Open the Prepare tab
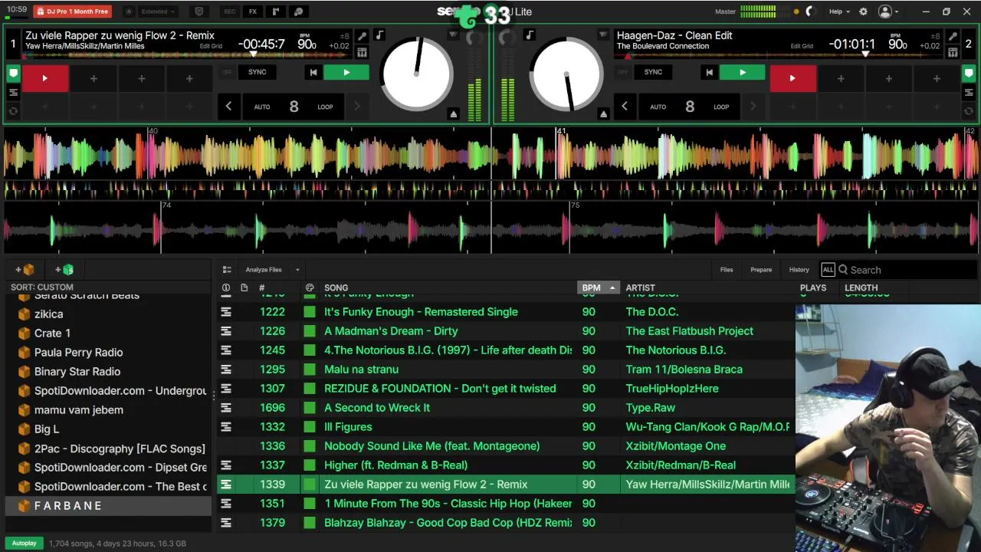This screenshot has width=981, height=552. coord(761,270)
